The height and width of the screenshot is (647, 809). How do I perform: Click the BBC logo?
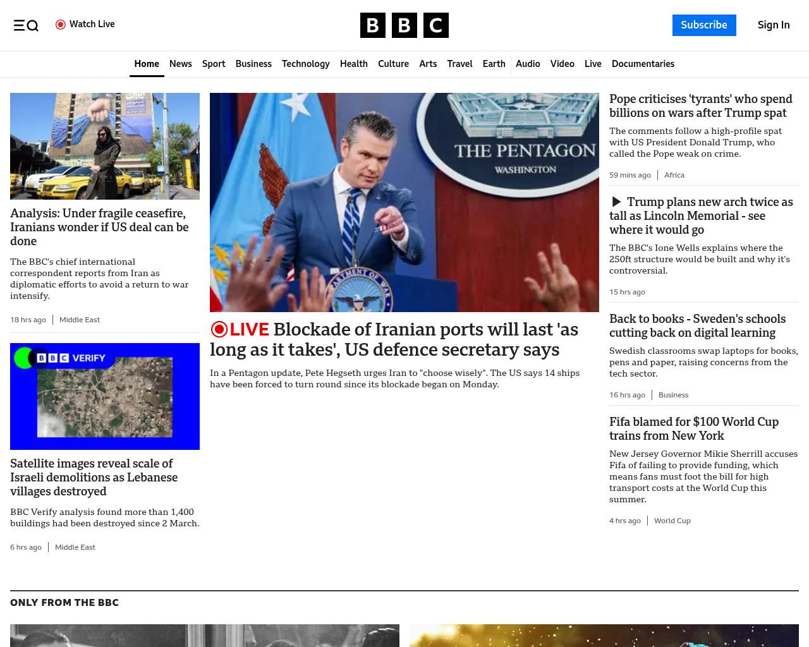(x=404, y=25)
